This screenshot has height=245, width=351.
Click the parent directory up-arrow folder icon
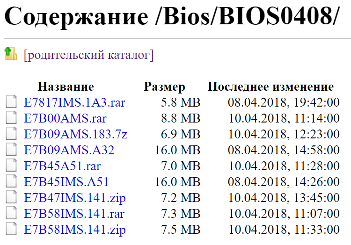click(x=10, y=54)
